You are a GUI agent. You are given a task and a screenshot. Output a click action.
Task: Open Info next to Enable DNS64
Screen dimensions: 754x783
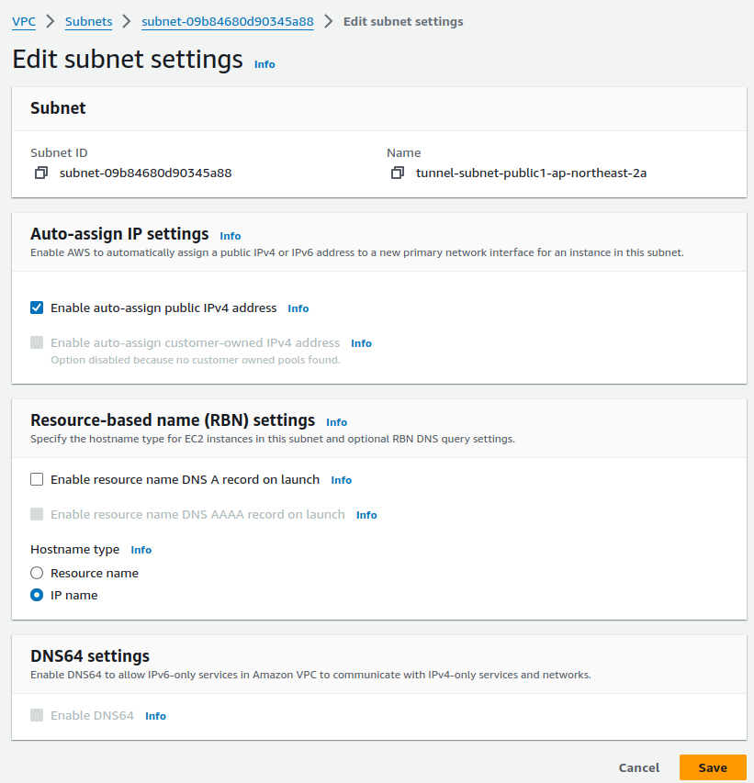point(156,716)
